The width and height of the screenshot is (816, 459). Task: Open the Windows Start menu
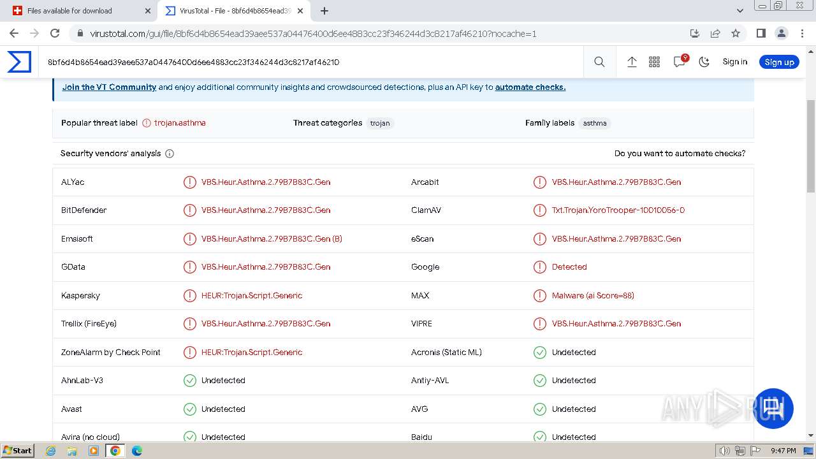pos(17,450)
